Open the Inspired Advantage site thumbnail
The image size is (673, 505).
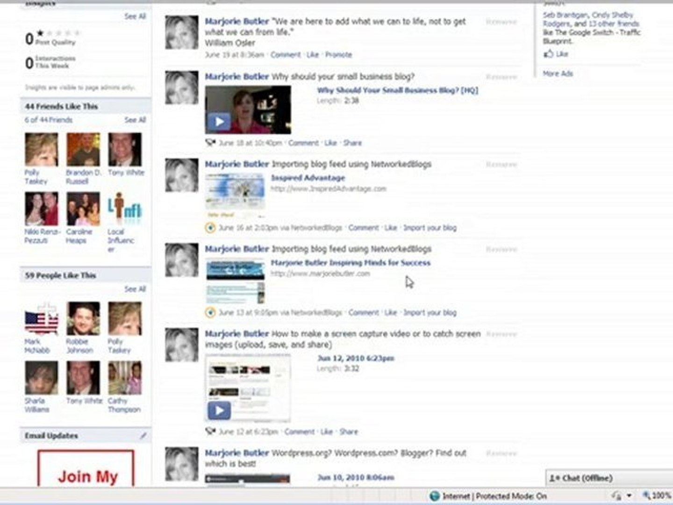[x=235, y=195]
